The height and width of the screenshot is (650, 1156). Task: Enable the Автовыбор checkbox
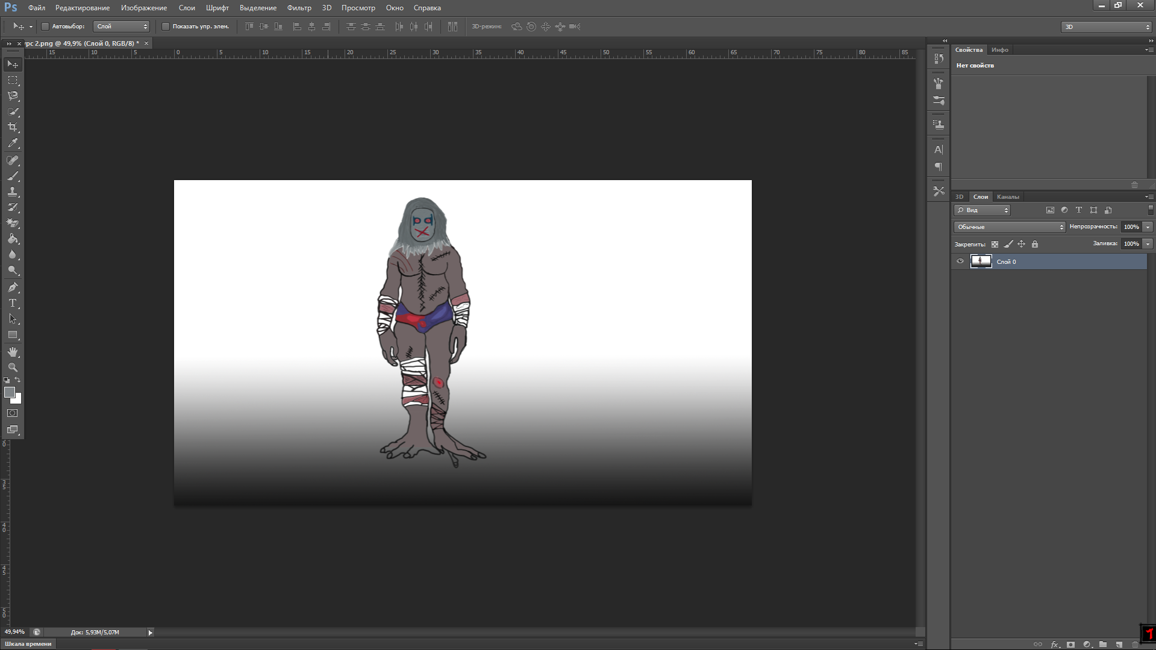click(45, 27)
